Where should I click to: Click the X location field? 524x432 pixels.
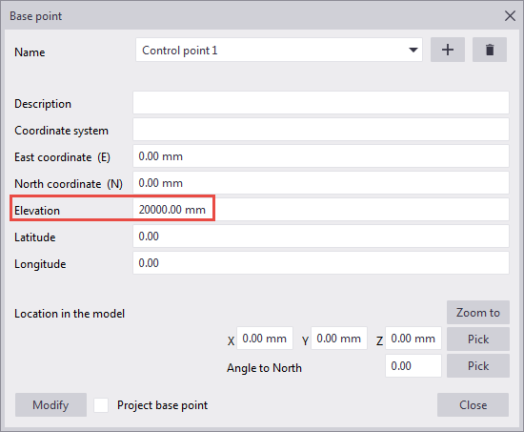click(x=265, y=339)
